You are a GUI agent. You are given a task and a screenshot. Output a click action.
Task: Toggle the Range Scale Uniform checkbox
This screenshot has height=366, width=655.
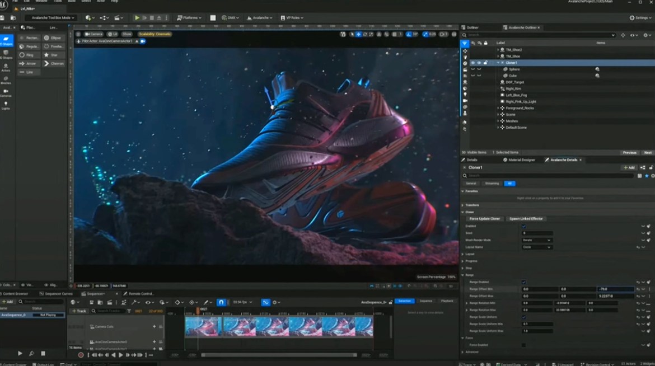pyautogui.click(x=523, y=317)
